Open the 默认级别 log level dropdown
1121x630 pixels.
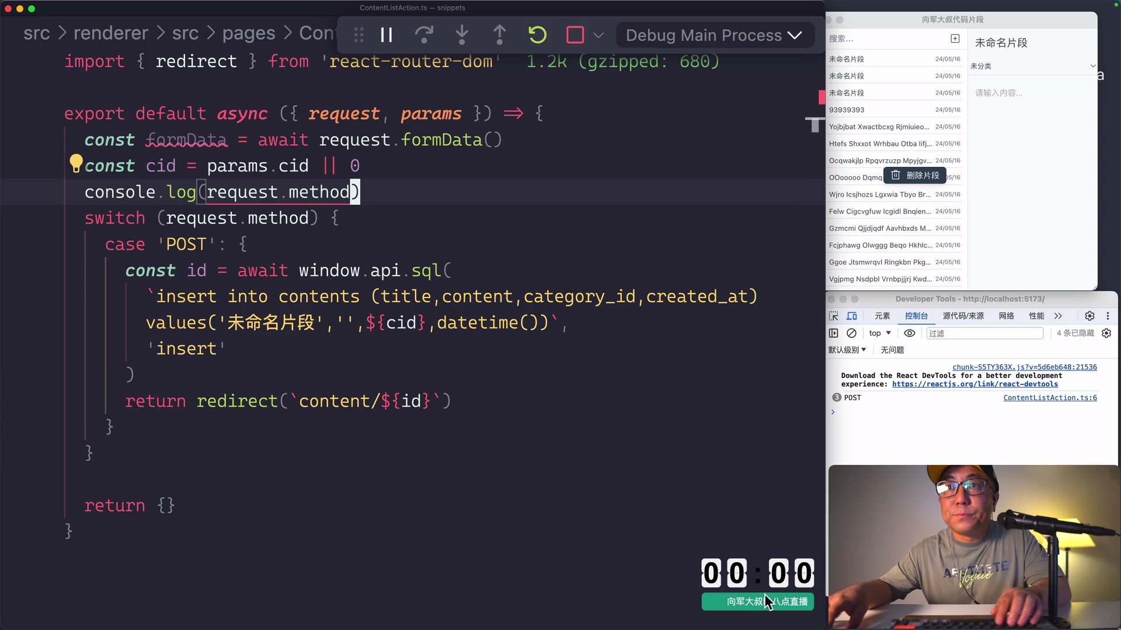(x=847, y=349)
